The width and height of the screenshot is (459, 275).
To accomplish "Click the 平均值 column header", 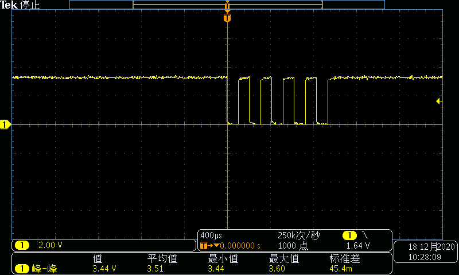I will pyautogui.click(x=162, y=258).
